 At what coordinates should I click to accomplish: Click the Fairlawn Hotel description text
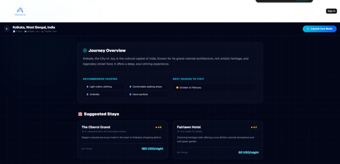point(215,139)
